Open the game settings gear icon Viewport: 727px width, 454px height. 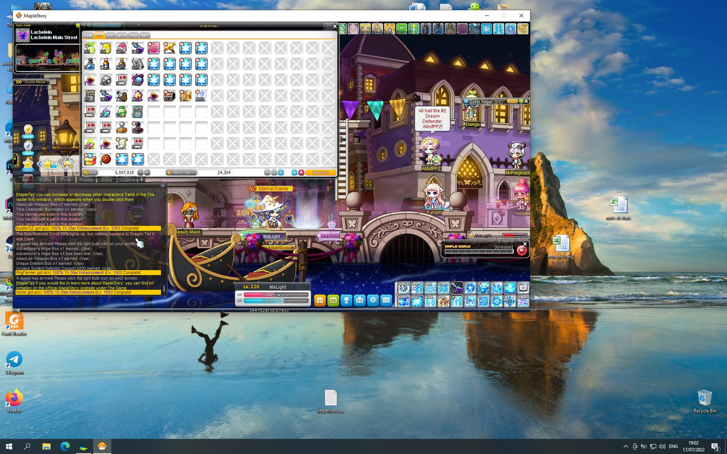pyautogui.click(x=373, y=300)
